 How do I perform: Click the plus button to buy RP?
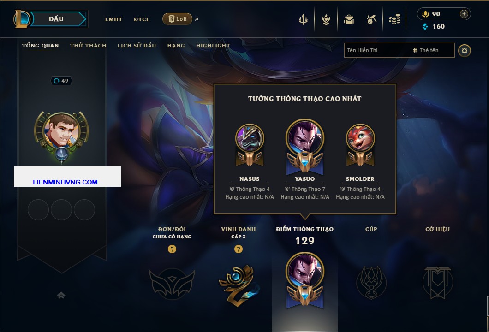click(464, 14)
